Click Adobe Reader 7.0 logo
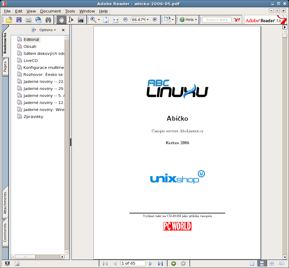Image resolution: width=289 pixels, height=268 pixels. point(265,20)
